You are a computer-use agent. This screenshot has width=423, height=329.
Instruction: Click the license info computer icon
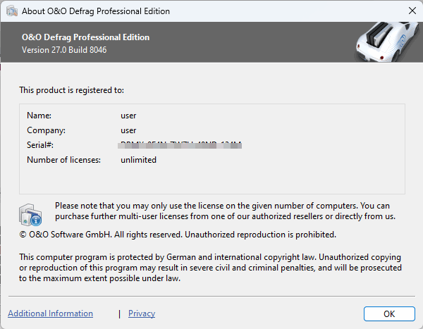pyautogui.click(x=31, y=213)
